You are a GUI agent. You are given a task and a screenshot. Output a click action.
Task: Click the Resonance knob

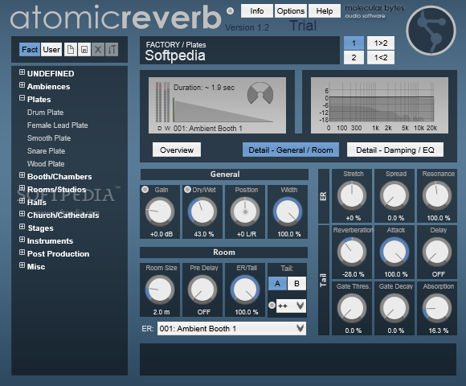click(x=437, y=195)
